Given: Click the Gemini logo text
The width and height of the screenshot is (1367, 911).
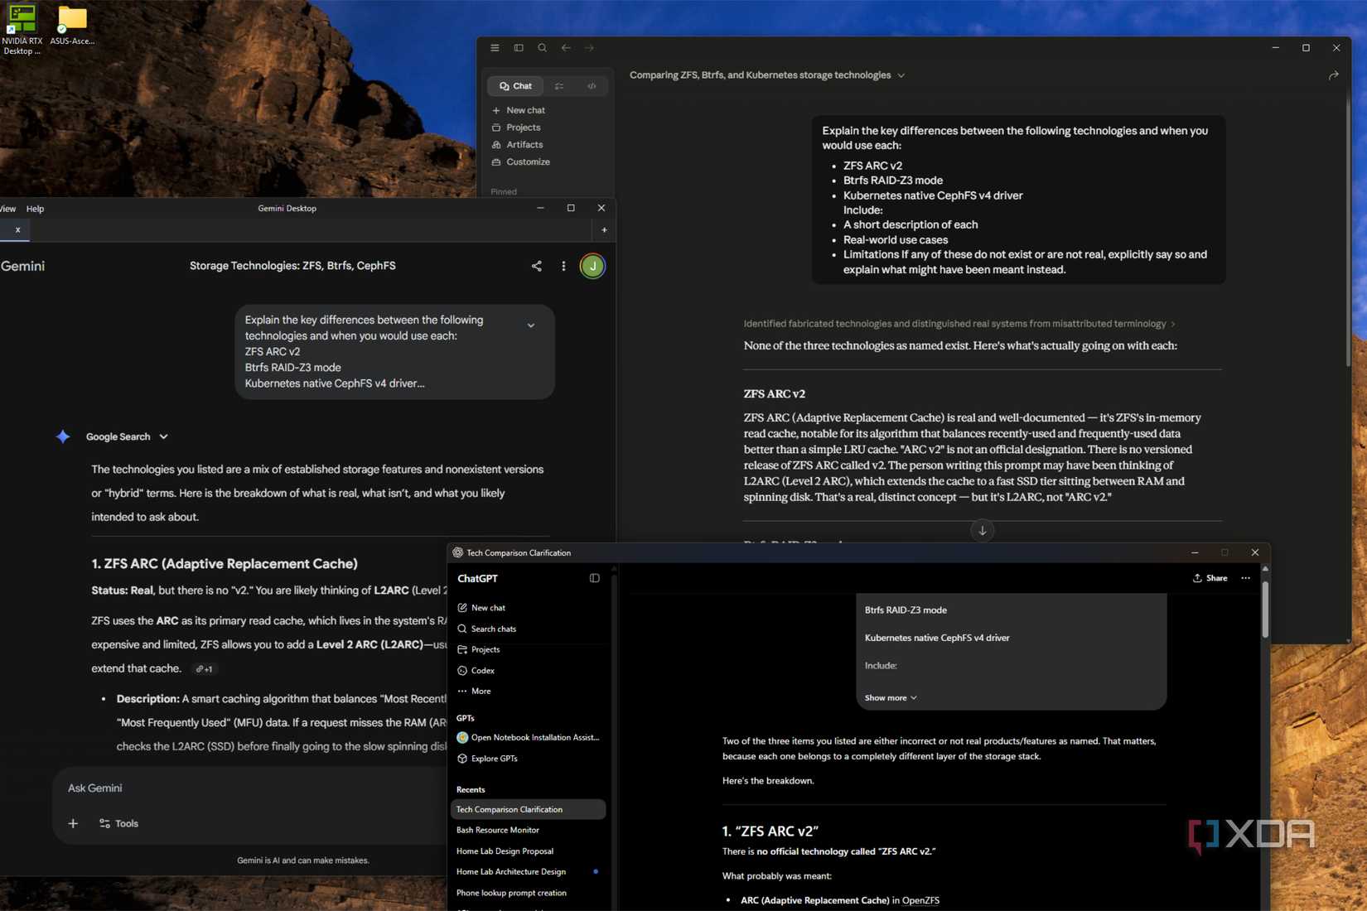Looking at the screenshot, I should click(x=22, y=266).
